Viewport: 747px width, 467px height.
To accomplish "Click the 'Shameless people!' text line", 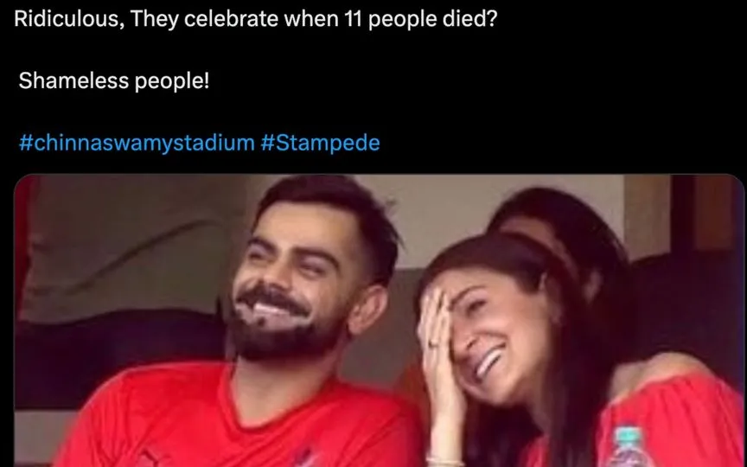I will pos(114,81).
